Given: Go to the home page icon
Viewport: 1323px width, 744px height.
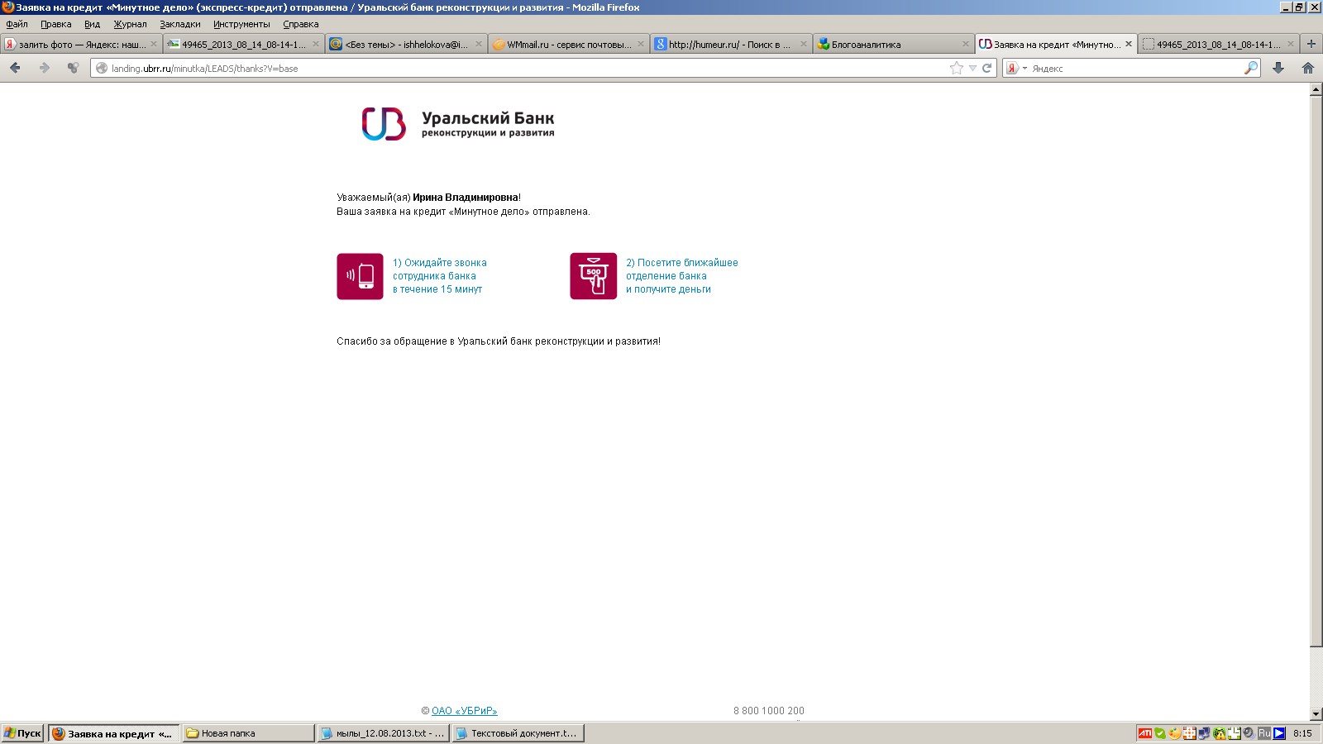Looking at the screenshot, I should pos(1308,68).
